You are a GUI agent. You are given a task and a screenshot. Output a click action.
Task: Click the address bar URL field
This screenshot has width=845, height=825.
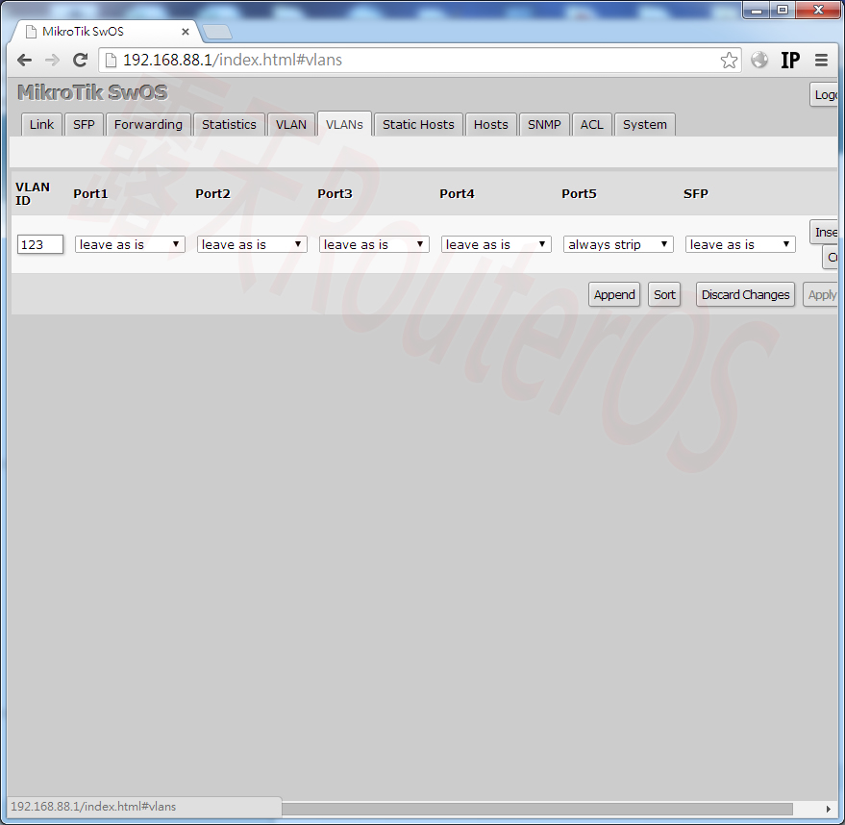[x=420, y=60]
